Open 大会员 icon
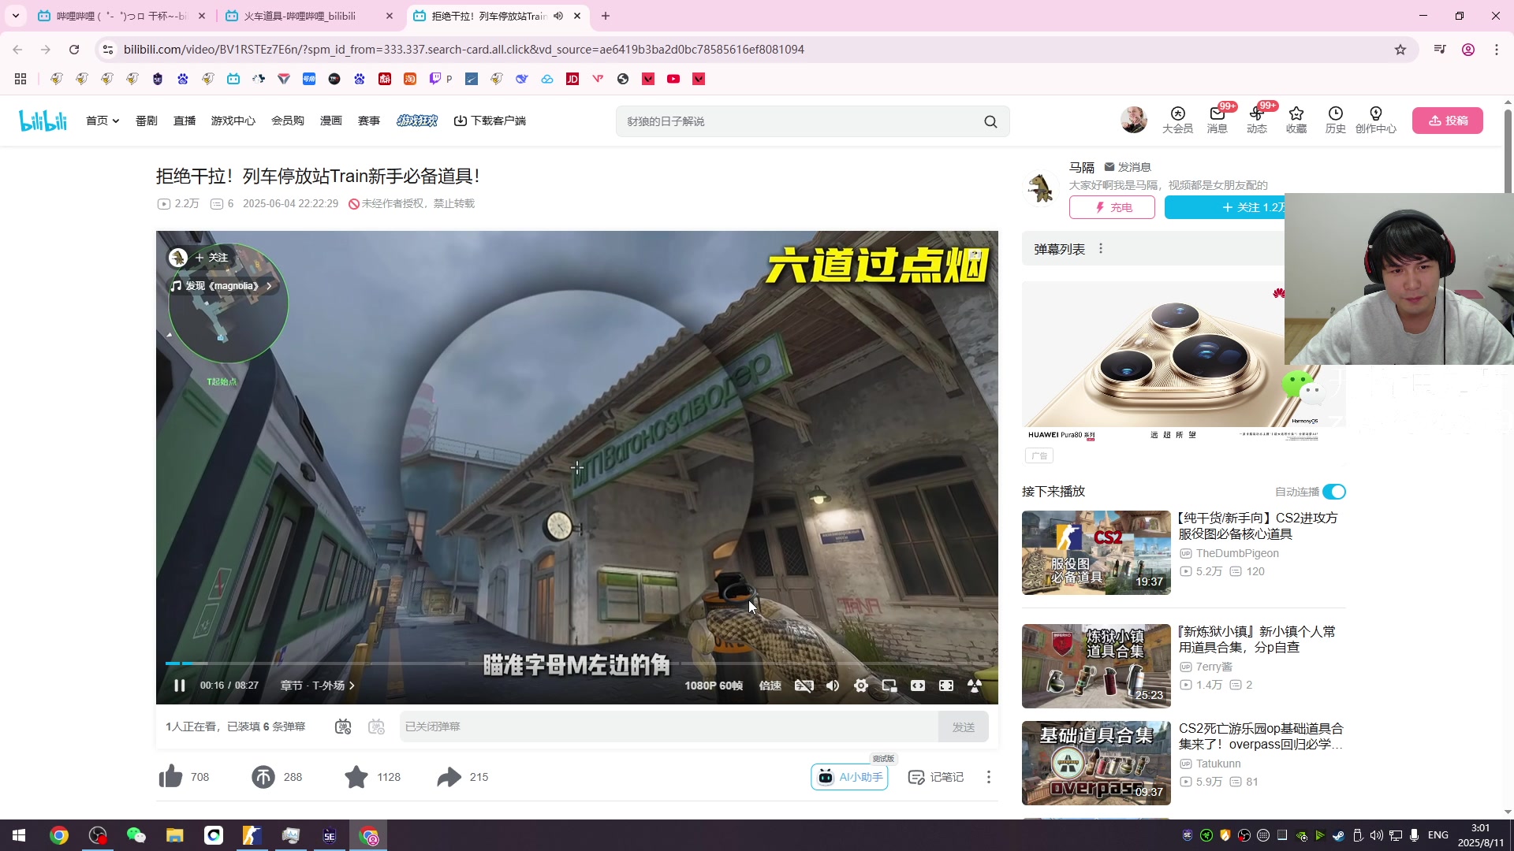 point(1178,120)
